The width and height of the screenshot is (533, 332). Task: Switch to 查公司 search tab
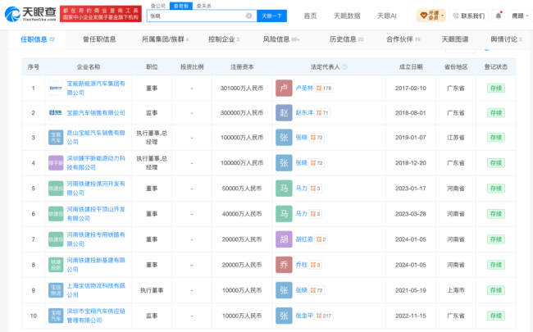(158, 6)
